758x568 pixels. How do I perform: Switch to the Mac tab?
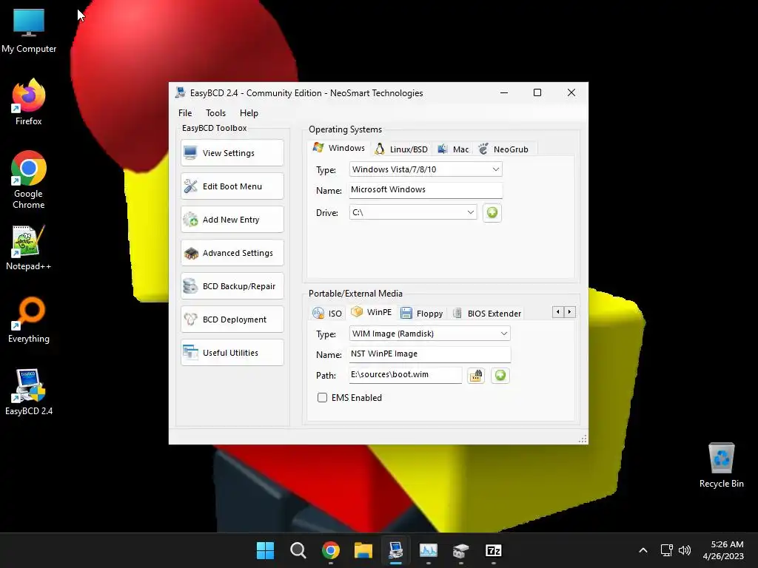pos(453,149)
